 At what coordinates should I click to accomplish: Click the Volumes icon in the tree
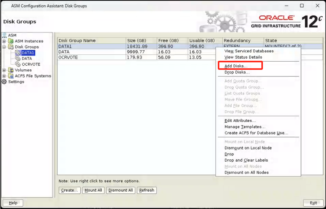pyautogui.click(x=10, y=70)
